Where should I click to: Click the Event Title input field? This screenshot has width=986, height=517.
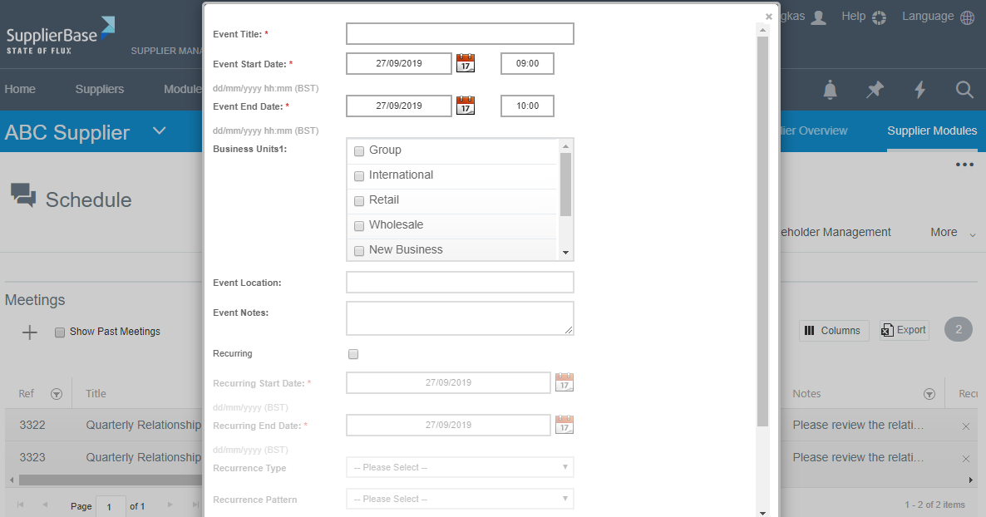tap(460, 34)
